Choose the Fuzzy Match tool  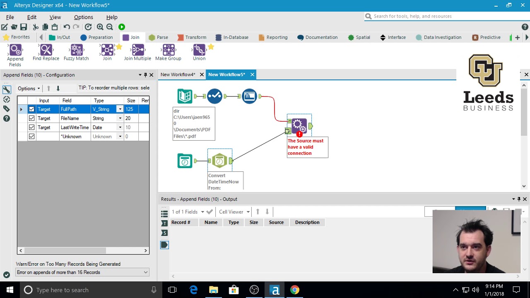tap(76, 50)
